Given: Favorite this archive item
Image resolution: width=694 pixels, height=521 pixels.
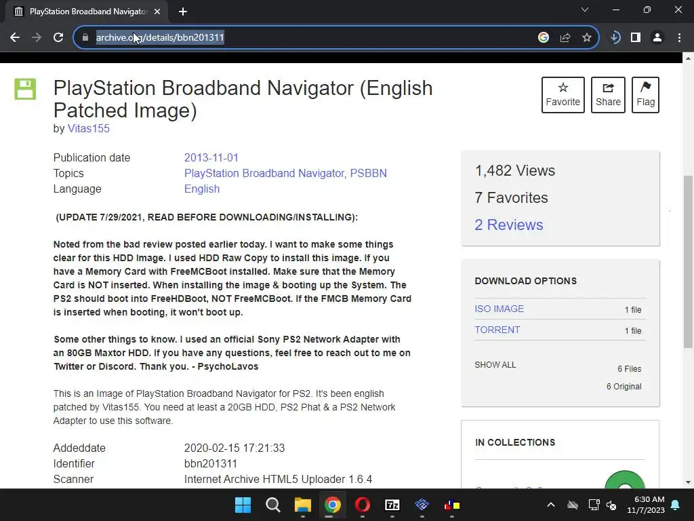Looking at the screenshot, I should [x=563, y=95].
